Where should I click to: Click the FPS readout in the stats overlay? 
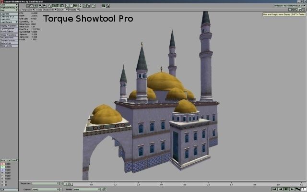(x=29, y=13)
